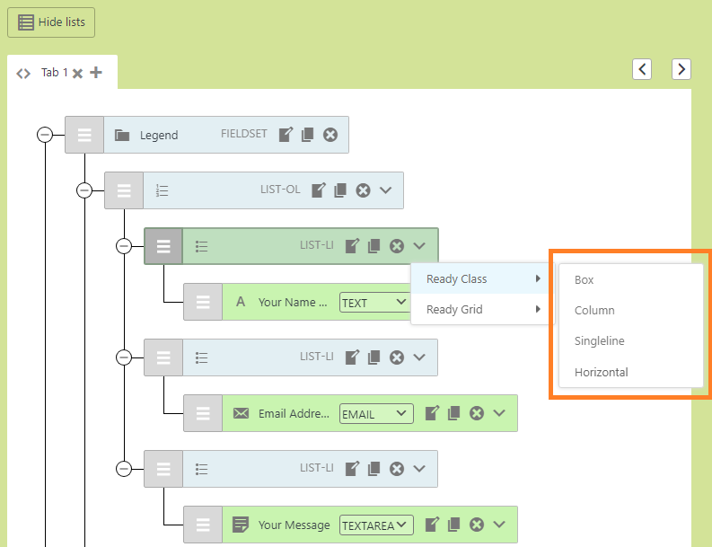The height and width of the screenshot is (547, 712).
Task: Remove the Email Address field
Action: point(477,413)
